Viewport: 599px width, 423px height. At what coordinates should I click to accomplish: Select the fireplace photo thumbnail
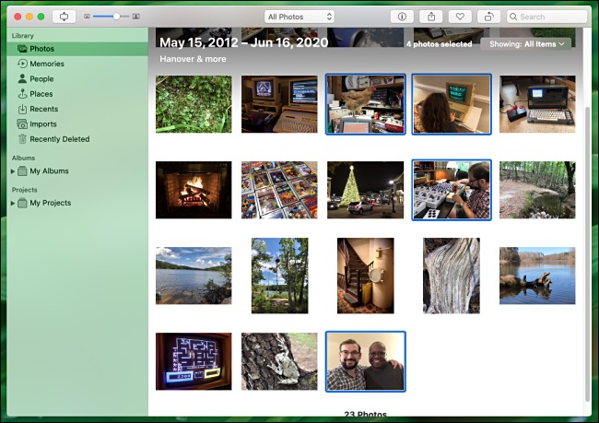click(x=194, y=190)
